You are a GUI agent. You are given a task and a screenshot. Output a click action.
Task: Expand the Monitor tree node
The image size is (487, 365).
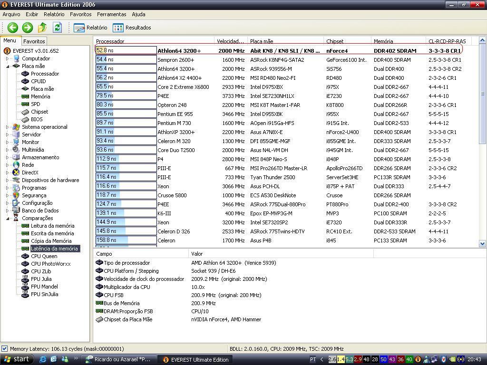point(8,142)
